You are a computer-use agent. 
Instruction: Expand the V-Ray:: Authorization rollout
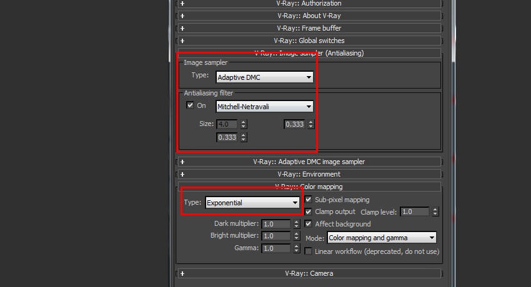[309, 3]
